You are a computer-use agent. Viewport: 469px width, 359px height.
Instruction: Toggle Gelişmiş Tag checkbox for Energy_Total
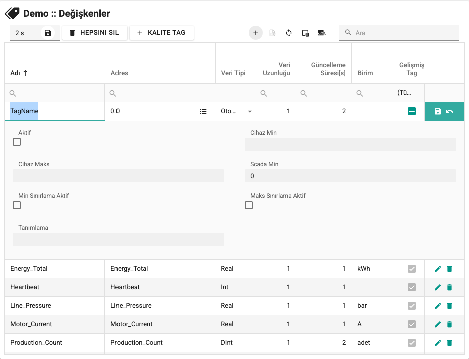[412, 269]
